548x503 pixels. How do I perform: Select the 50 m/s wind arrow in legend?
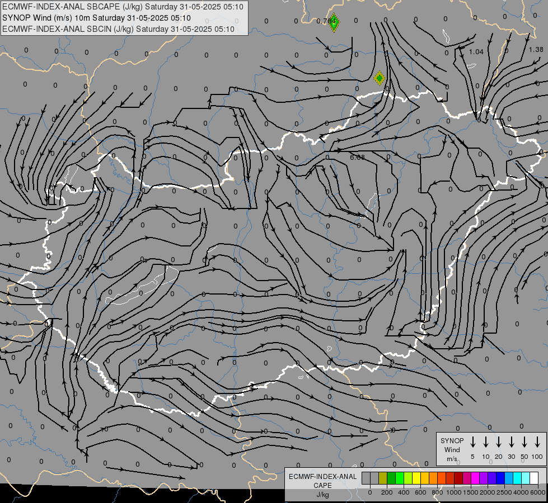tap(524, 442)
